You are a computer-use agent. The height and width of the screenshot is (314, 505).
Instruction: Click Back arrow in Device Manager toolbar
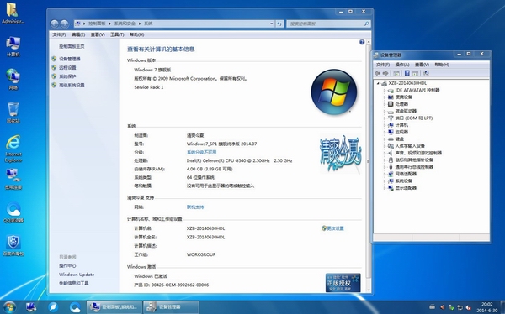tap(378, 73)
